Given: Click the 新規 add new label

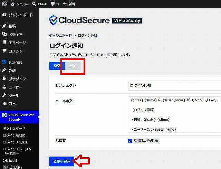Looking at the screenshot, I should pyautogui.click(x=72, y=4).
